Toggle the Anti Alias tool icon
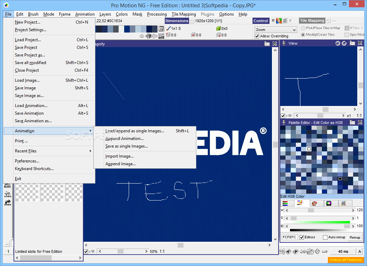This screenshot has width=367, height=266. click(8, 186)
